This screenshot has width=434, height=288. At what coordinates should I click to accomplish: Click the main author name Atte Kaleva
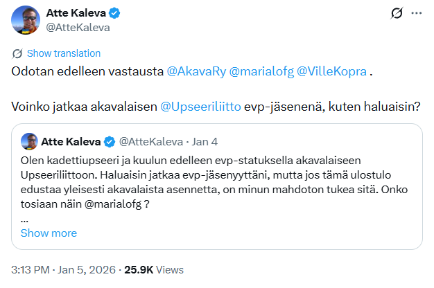click(x=76, y=13)
